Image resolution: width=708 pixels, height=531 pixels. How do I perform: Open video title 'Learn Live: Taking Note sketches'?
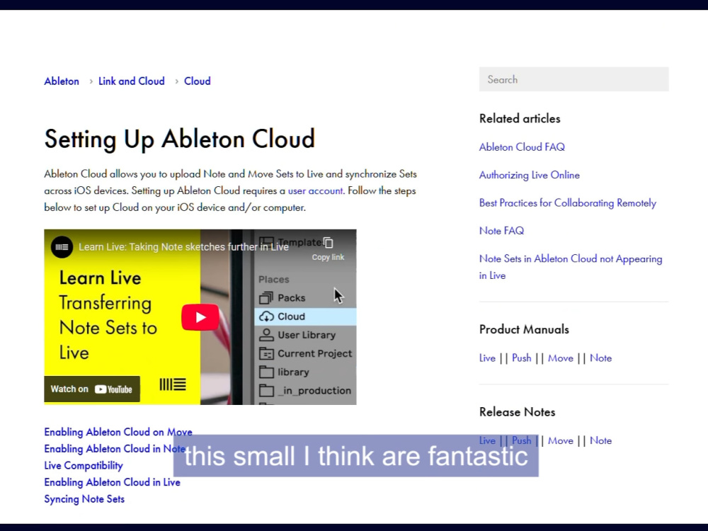tap(183, 247)
